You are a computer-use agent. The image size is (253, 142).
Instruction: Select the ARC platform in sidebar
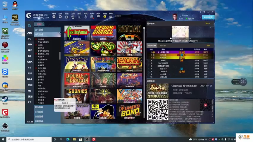pos(30,33)
